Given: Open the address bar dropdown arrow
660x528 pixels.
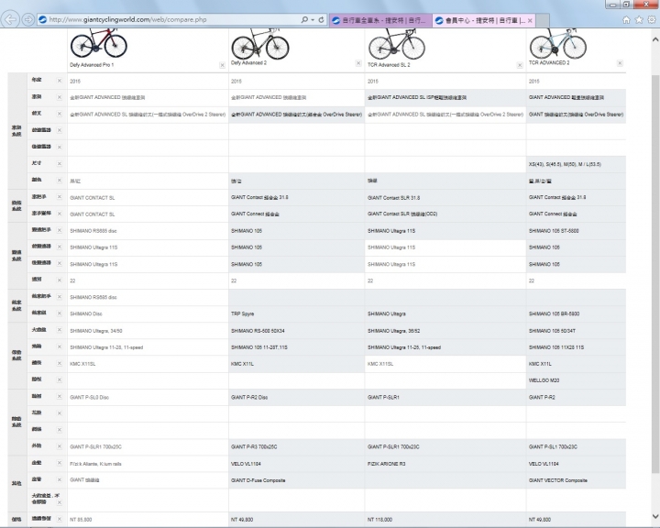Looking at the screenshot, I should click(x=313, y=20).
